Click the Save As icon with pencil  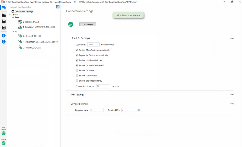pos(4,28)
